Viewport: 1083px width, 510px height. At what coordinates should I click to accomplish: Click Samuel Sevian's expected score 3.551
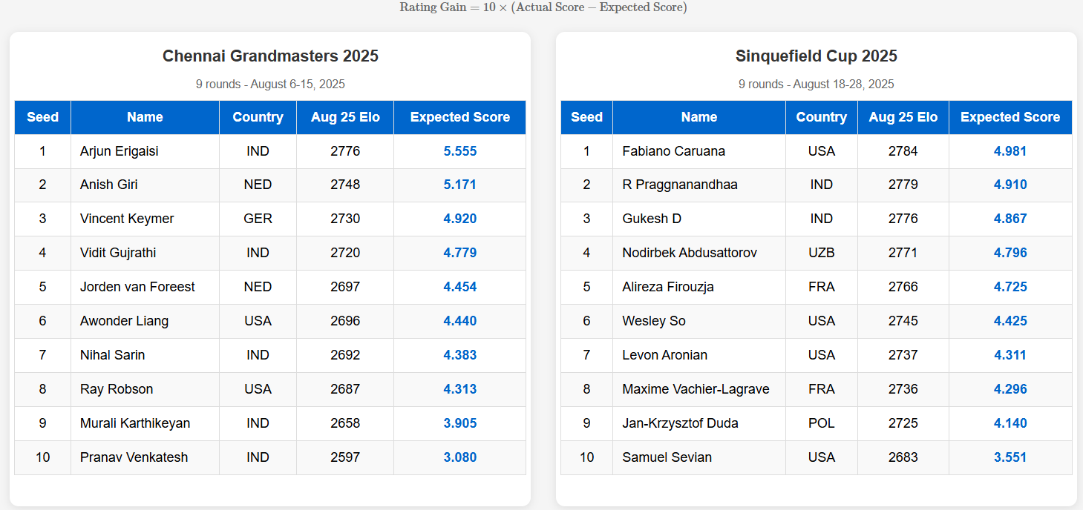click(x=1010, y=457)
